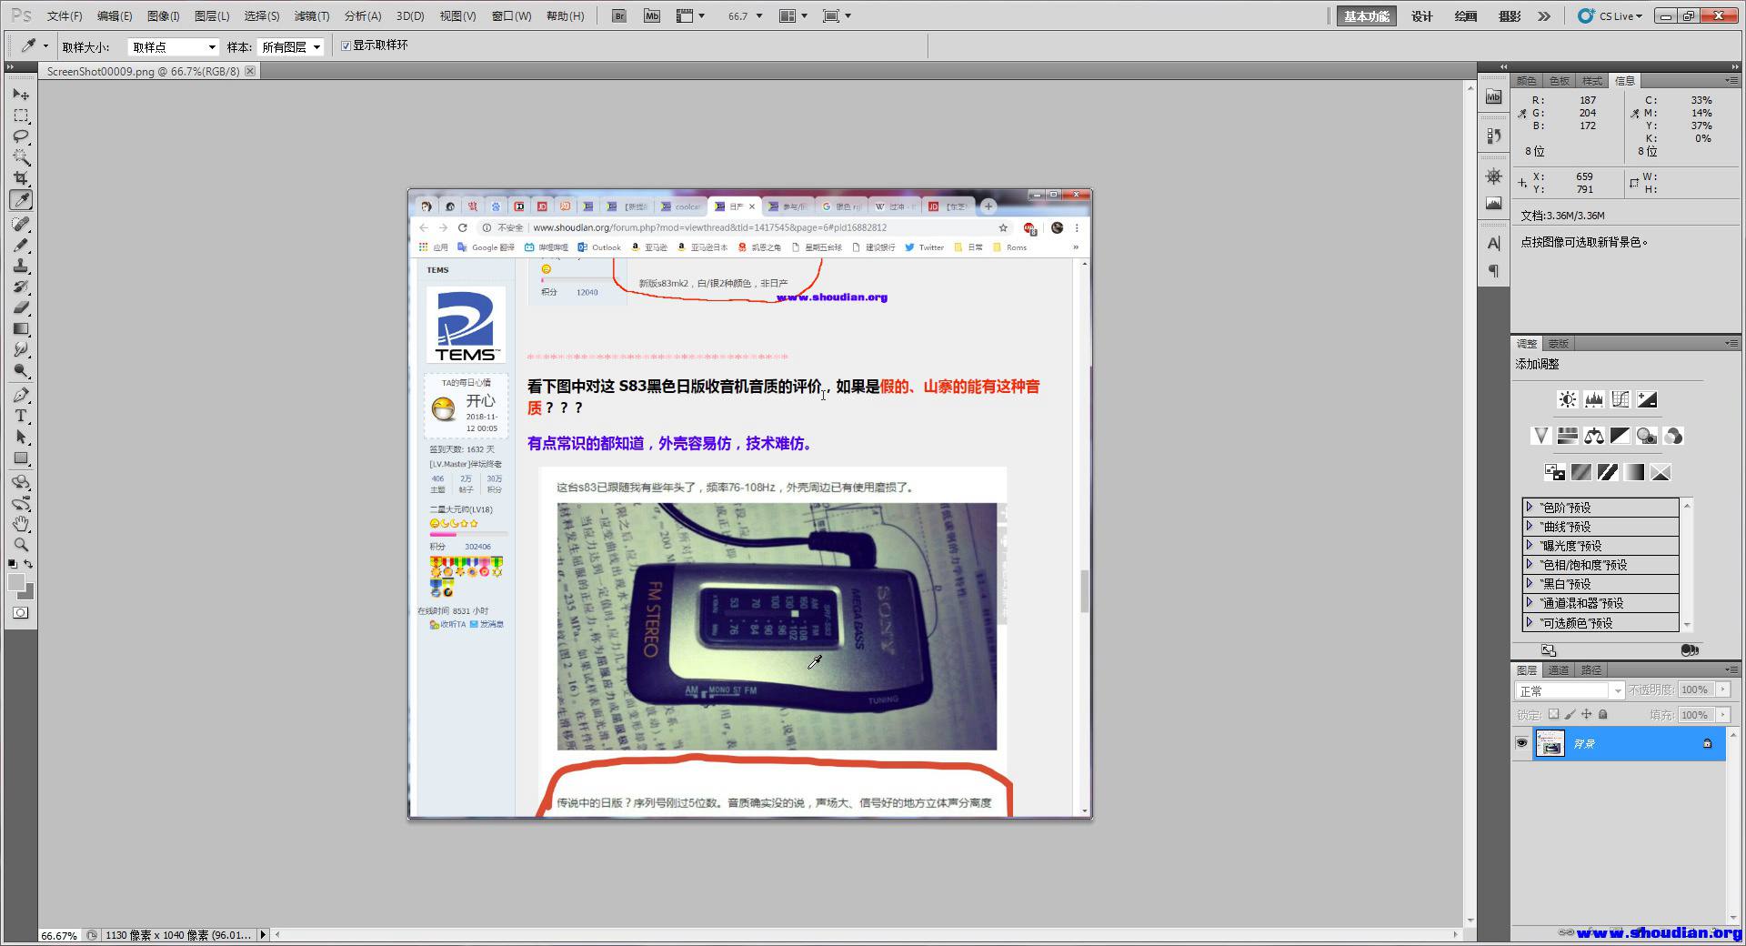Open the 图像(I) menu
The image size is (1746, 946).
pyautogui.click(x=163, y=15)
